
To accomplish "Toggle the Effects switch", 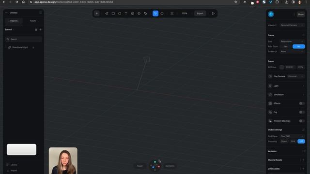I will [x=302, y=103].
